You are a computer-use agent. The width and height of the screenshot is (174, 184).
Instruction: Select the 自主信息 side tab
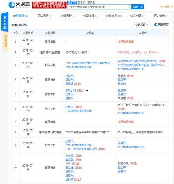(5, 41)
